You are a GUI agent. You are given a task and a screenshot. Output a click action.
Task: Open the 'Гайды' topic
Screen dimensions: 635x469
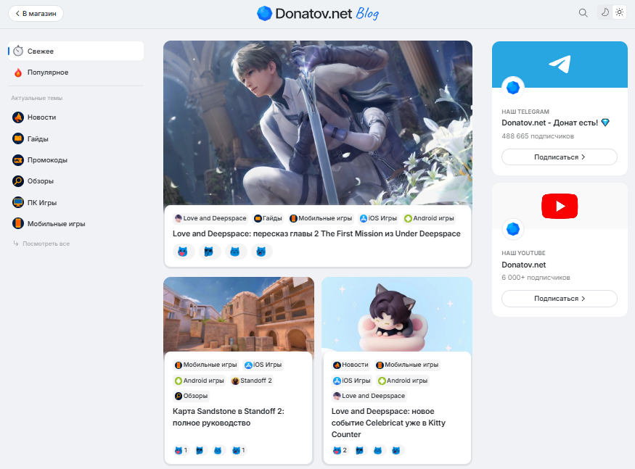click(x=38, y=138)
